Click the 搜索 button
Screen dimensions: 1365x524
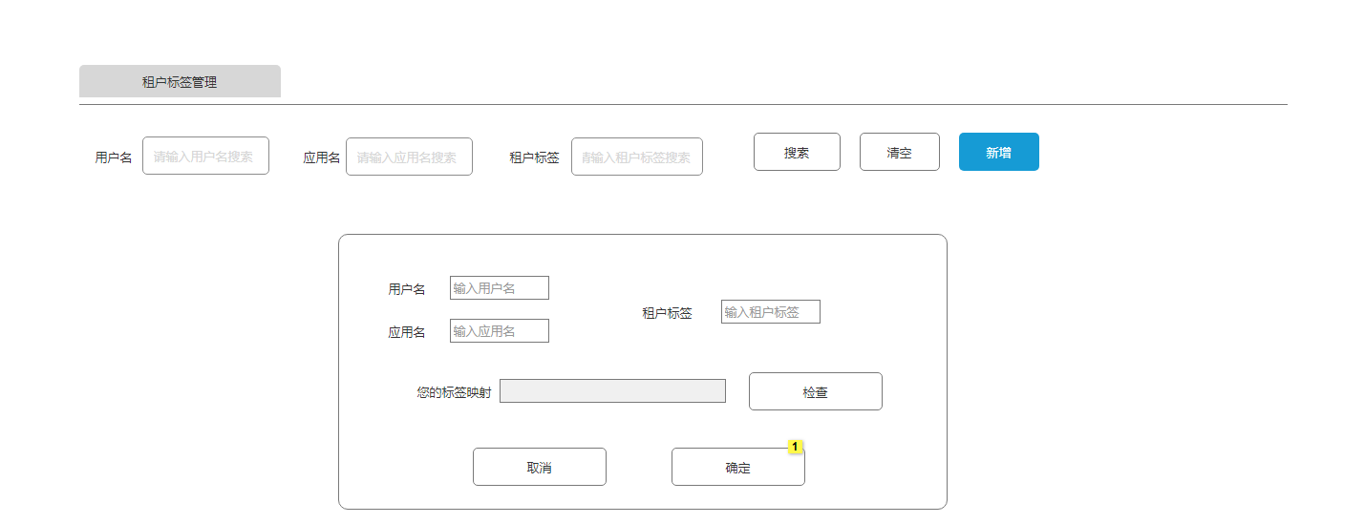click(x=797, y=152)
